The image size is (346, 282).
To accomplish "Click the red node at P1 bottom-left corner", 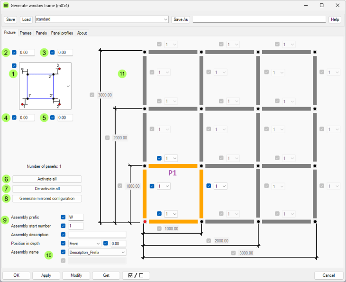I will [x=145, y=221].
